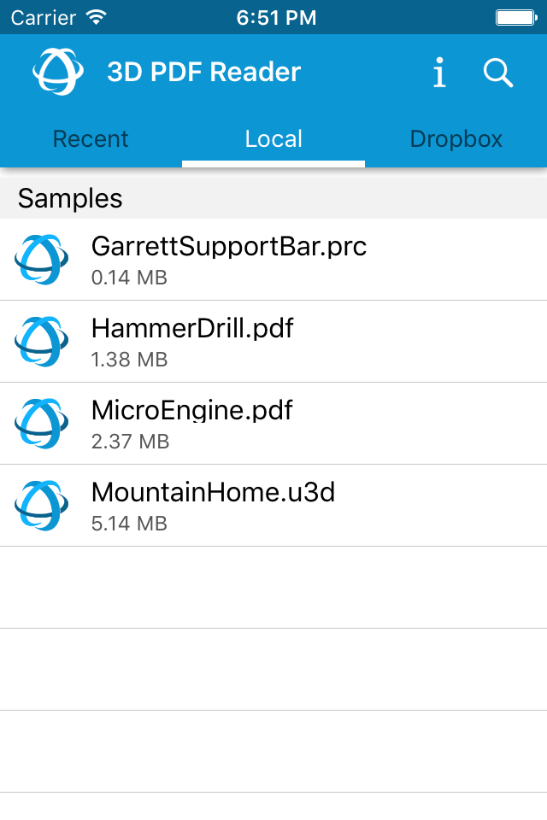547x820 pixels.
Task: Tap the info icon in header
Action: click(x=439, y=73)
